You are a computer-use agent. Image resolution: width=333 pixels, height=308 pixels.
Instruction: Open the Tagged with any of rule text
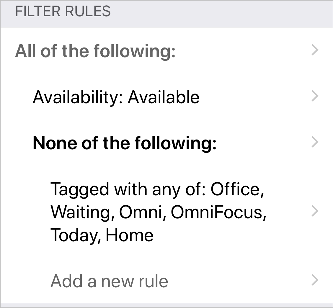[x=159, y=212]
